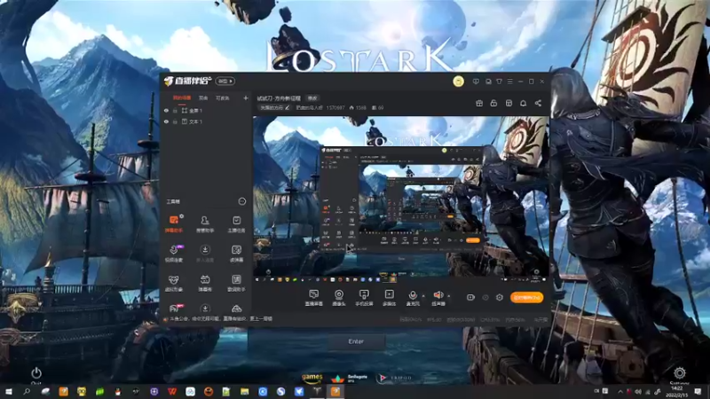Viewport: 710px width, 399px height.
Task: Click the microphone-hand toolbox icon with purple badge
Action: [174, 254]
